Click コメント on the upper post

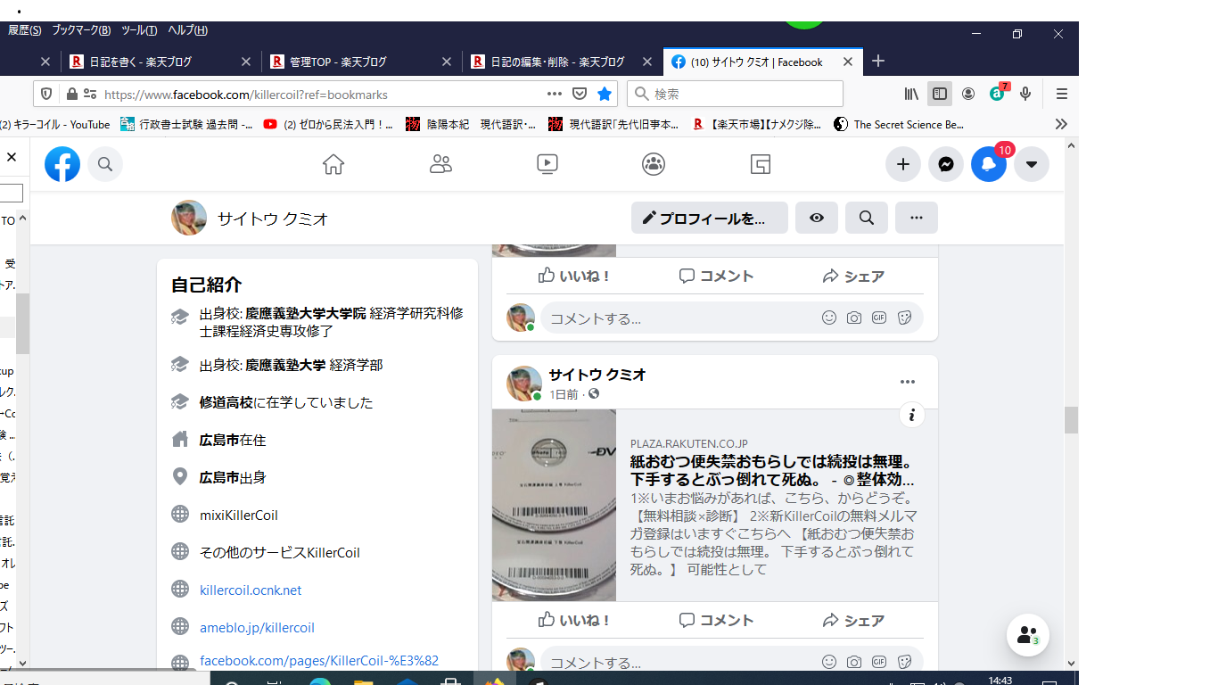pos(715,276)
